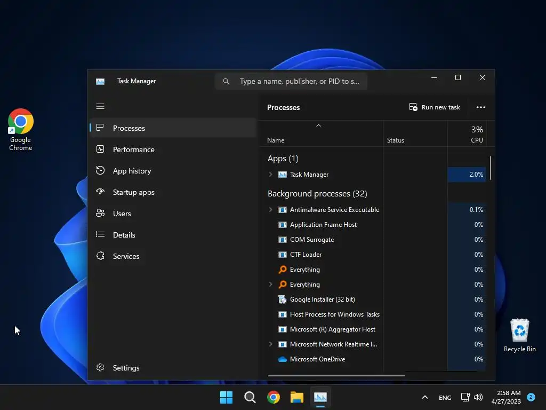546x410 pixels.
Task: Click the CTF Loader process icon
Action: pos(283,255)
